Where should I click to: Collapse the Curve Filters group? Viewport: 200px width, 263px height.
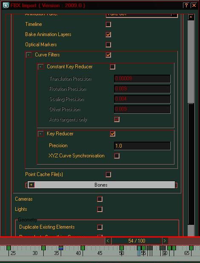point(29,55)
